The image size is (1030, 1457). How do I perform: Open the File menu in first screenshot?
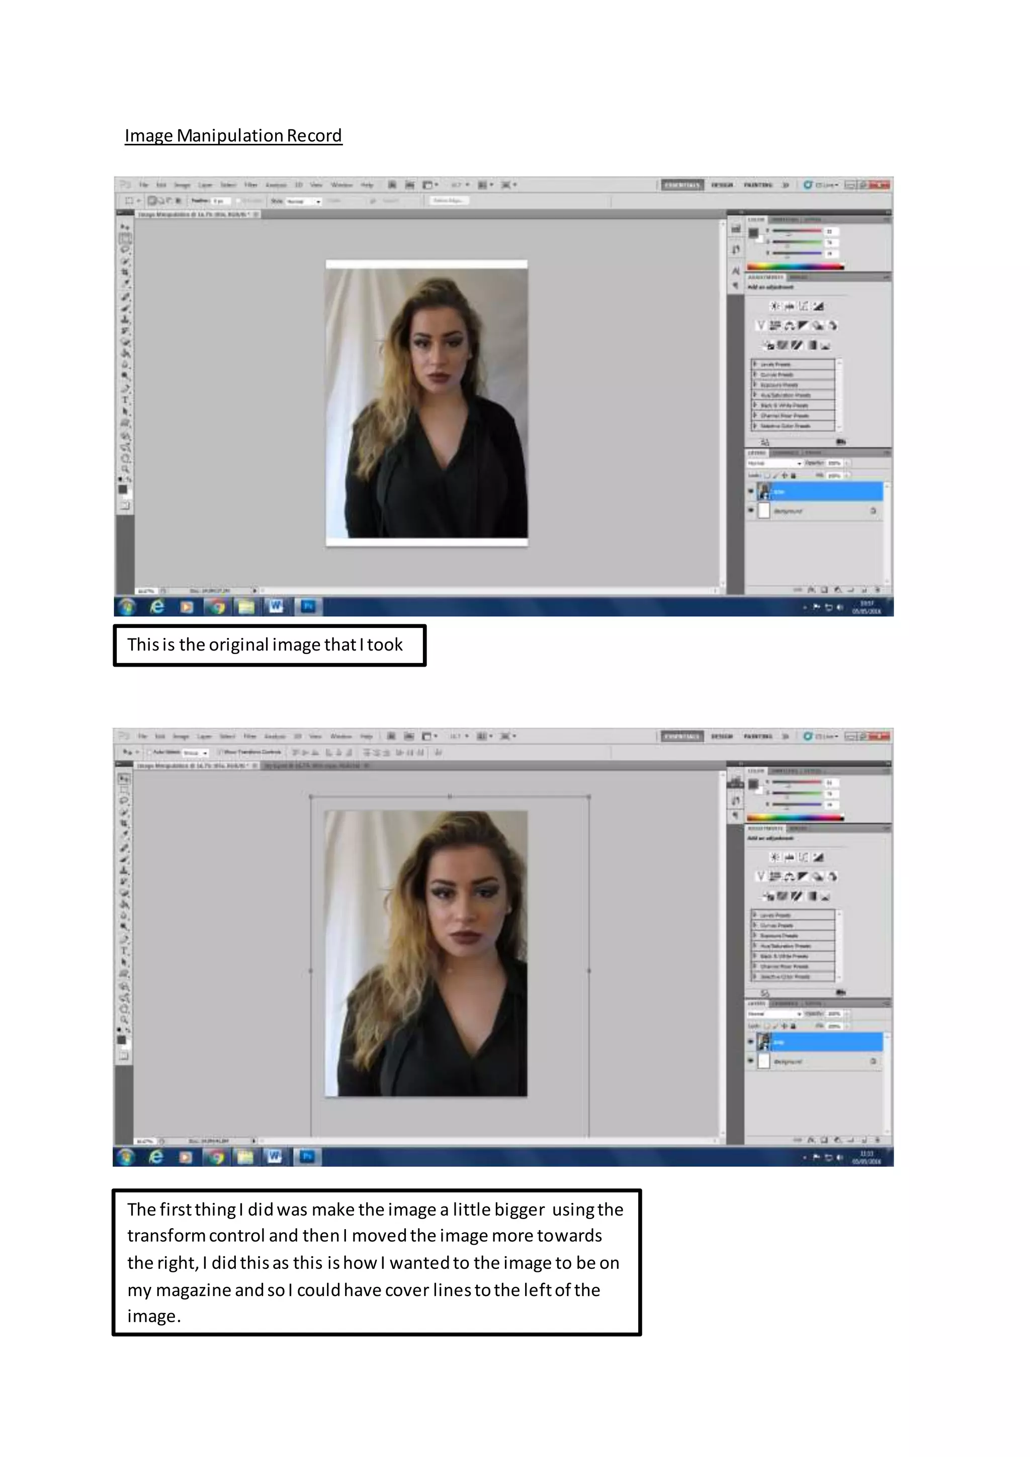coord(145,185)
